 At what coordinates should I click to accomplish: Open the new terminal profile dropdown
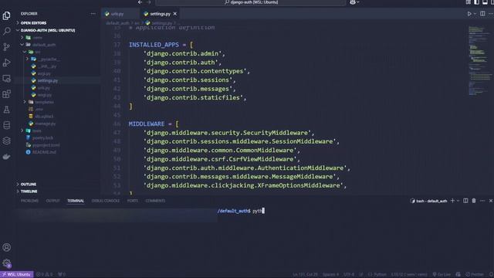[458, 201]
